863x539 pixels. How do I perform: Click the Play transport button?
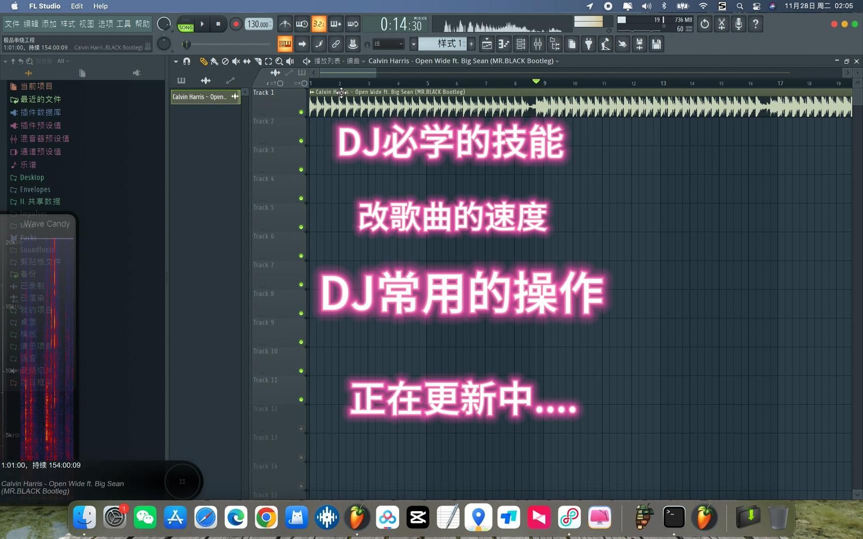[202, 24]
